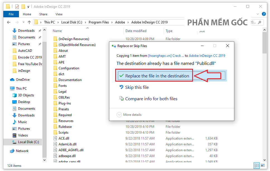
Task: Click the Back navigation arrow
Action: coord(9,22)
